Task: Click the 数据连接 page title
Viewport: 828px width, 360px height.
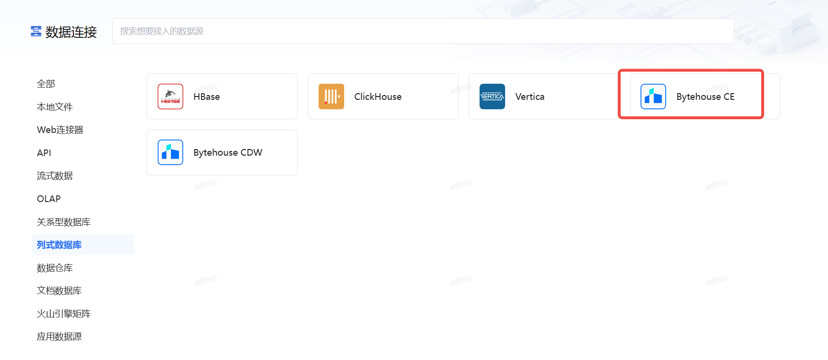Action: [71, 32]
